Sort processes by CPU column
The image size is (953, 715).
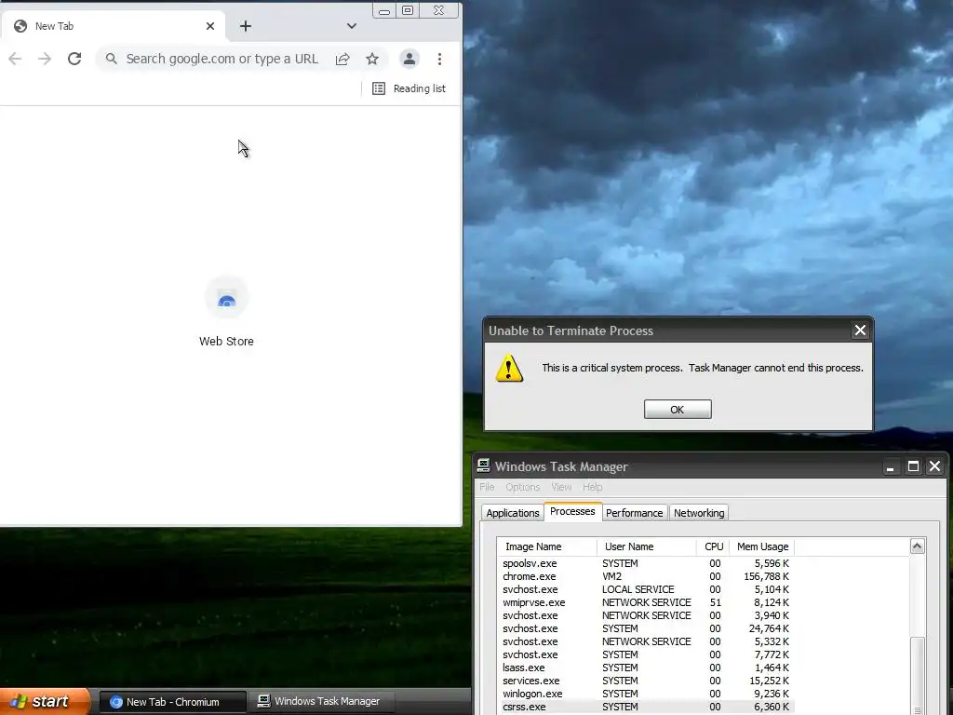pyautogui.click(x=713, y=546)
